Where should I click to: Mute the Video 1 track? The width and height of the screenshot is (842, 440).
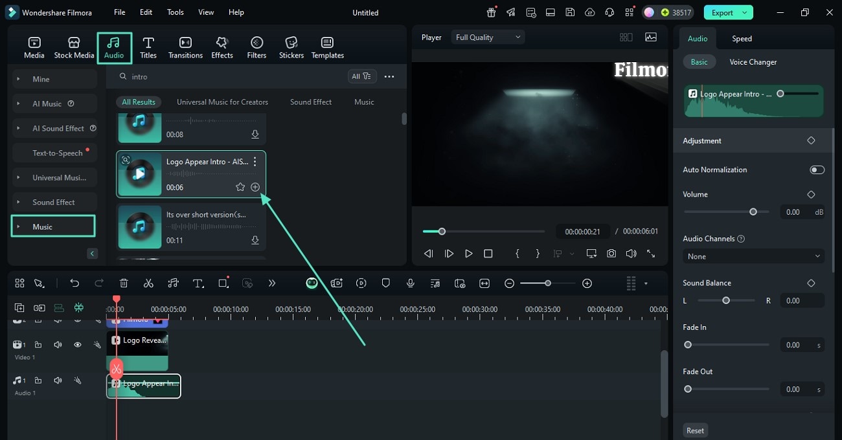point(58,345)
